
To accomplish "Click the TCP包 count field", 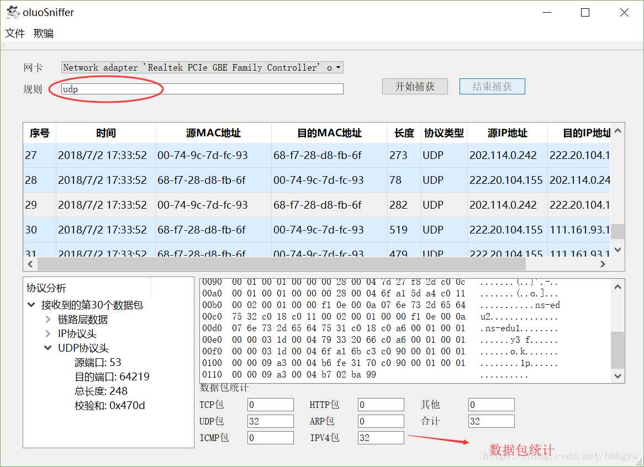I will click(271, 405).
